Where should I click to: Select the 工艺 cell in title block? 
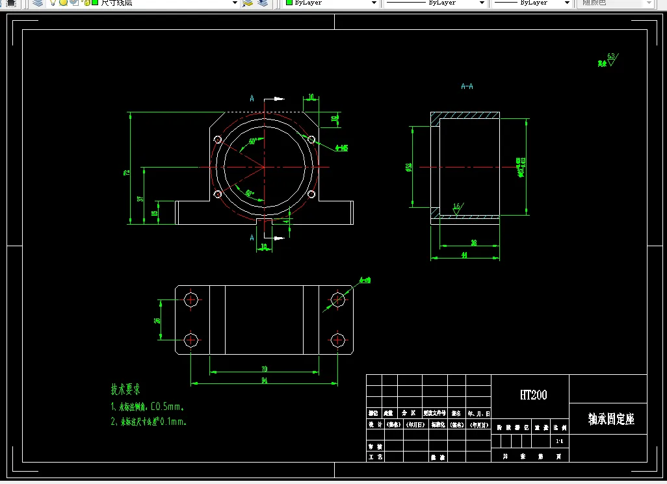pos(374,457)
